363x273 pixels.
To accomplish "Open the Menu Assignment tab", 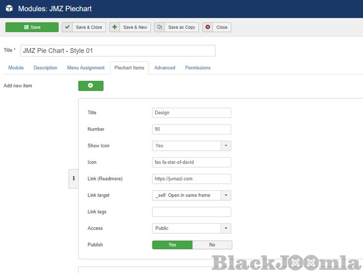I will 86,68.
